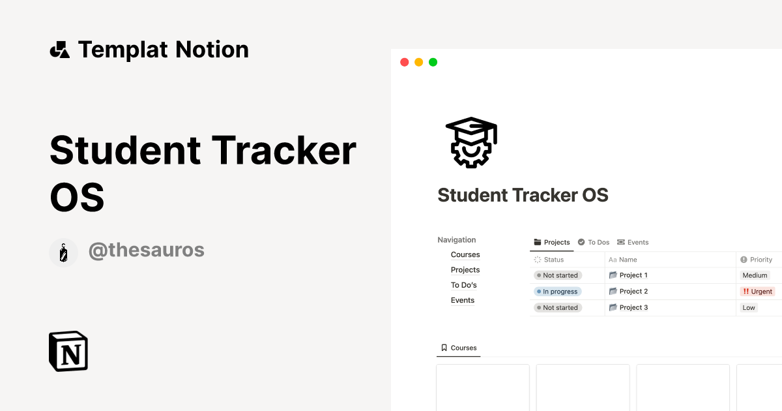Open the Courses navigation link
This screenshot has width=782, height=411.
(x=465, y=254)
